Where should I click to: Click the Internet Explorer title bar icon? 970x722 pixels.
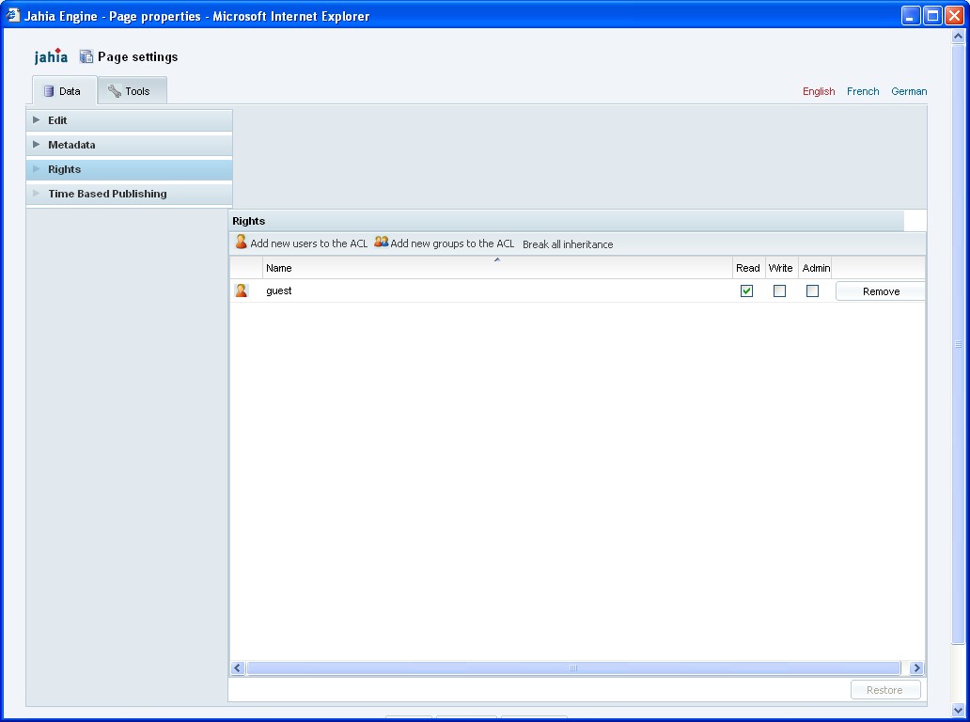tap(13, 15)
